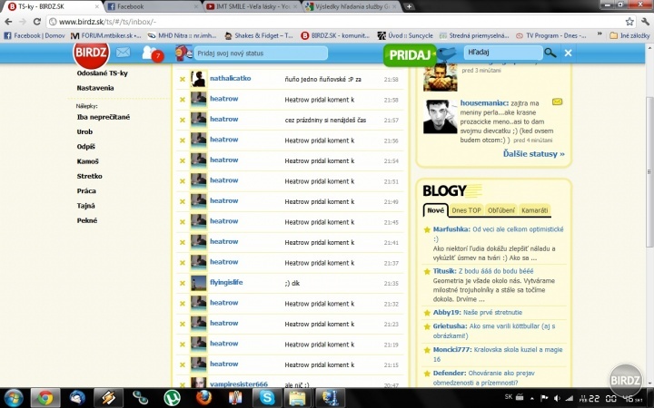Open uTorrent from the taskbar
Screen dimensions: 654x408
pyautogui.click(x=172, y=398)
